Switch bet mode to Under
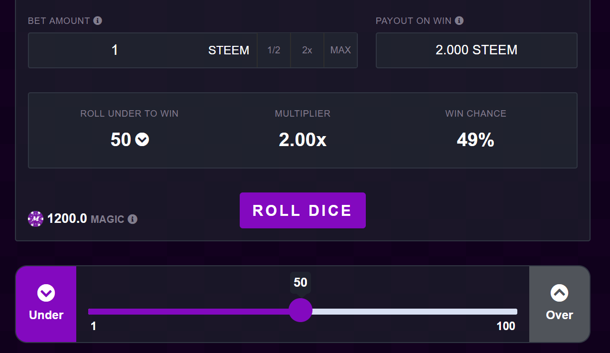Screen dimensions: 610x353 point(46,304)
